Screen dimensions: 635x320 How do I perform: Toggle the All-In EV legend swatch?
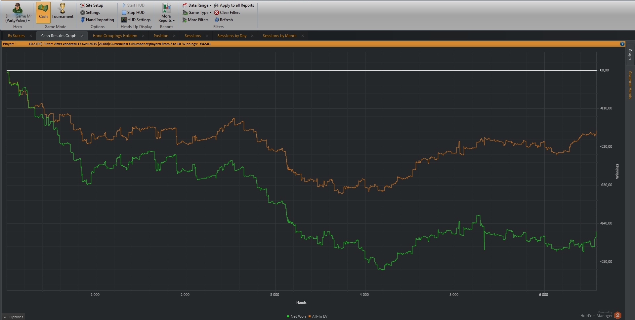point(310,316)
